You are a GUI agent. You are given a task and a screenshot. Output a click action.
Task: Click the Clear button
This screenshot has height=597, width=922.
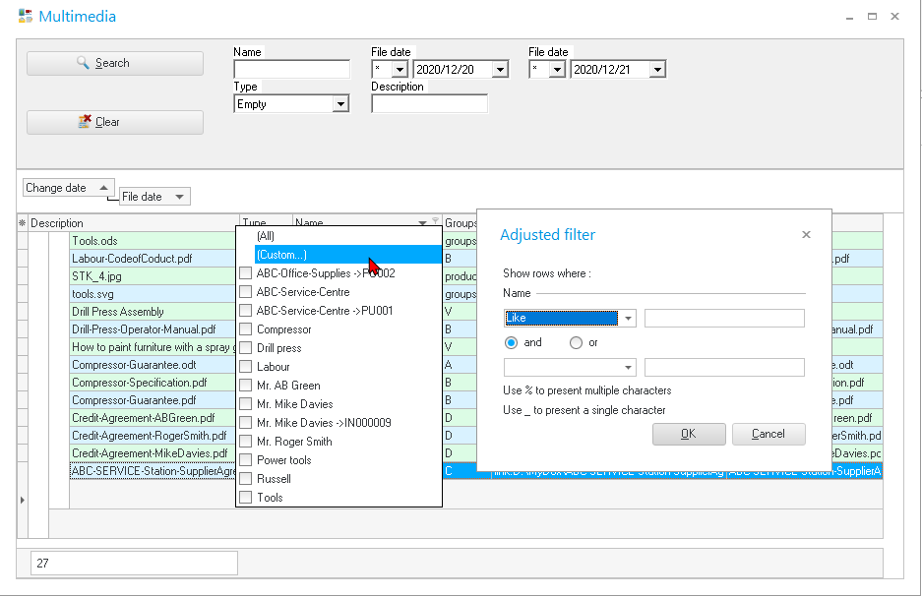[x=115, y=122]
